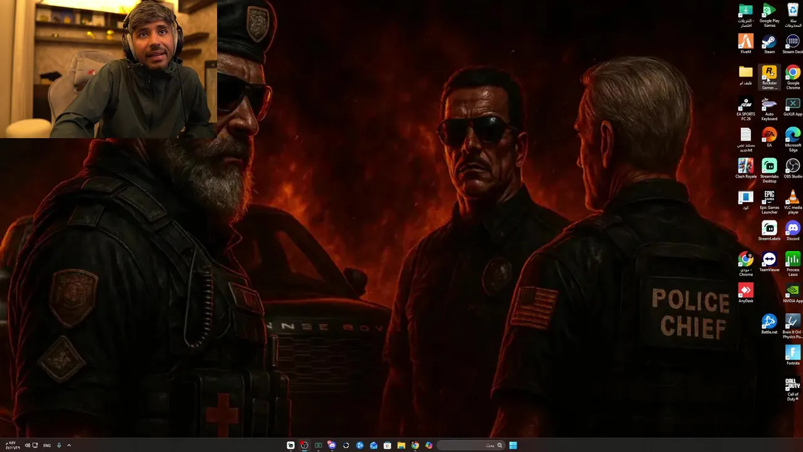Open the green downloads shortcut folder icon
The height and width of the screenshot is (452, 803).
click(x=745, y=15)
